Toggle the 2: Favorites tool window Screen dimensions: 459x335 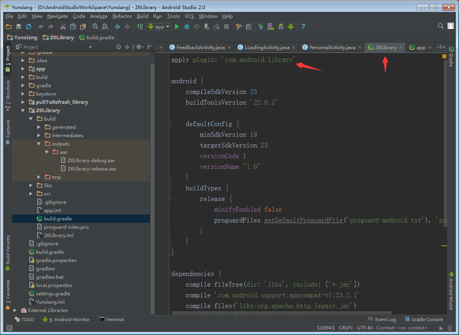coord(8,295)
